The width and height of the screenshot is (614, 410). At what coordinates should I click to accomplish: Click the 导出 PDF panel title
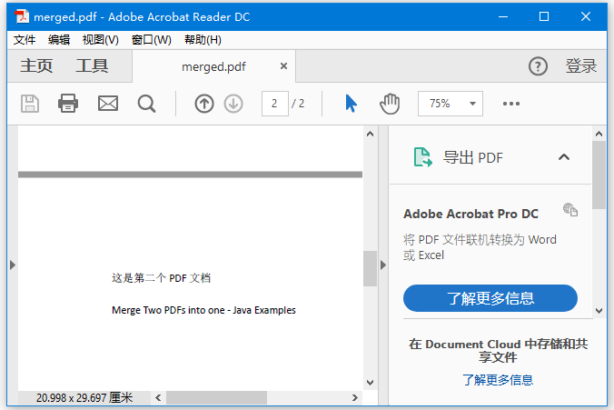472,157
